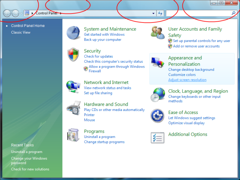240x180 pixels.
Task: Click Adjust screen resolution link
Action: 187,80
